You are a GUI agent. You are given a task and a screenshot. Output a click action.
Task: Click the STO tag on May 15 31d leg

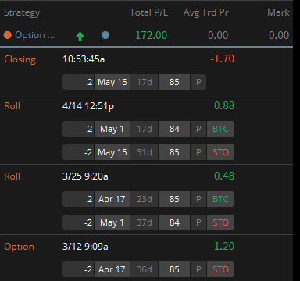(220, 152)
